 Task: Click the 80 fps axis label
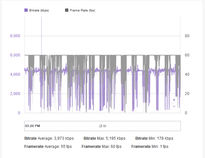[187, 36]
